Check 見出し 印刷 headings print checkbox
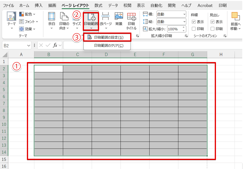The image size is (251, 169). [x=212, y=29]
